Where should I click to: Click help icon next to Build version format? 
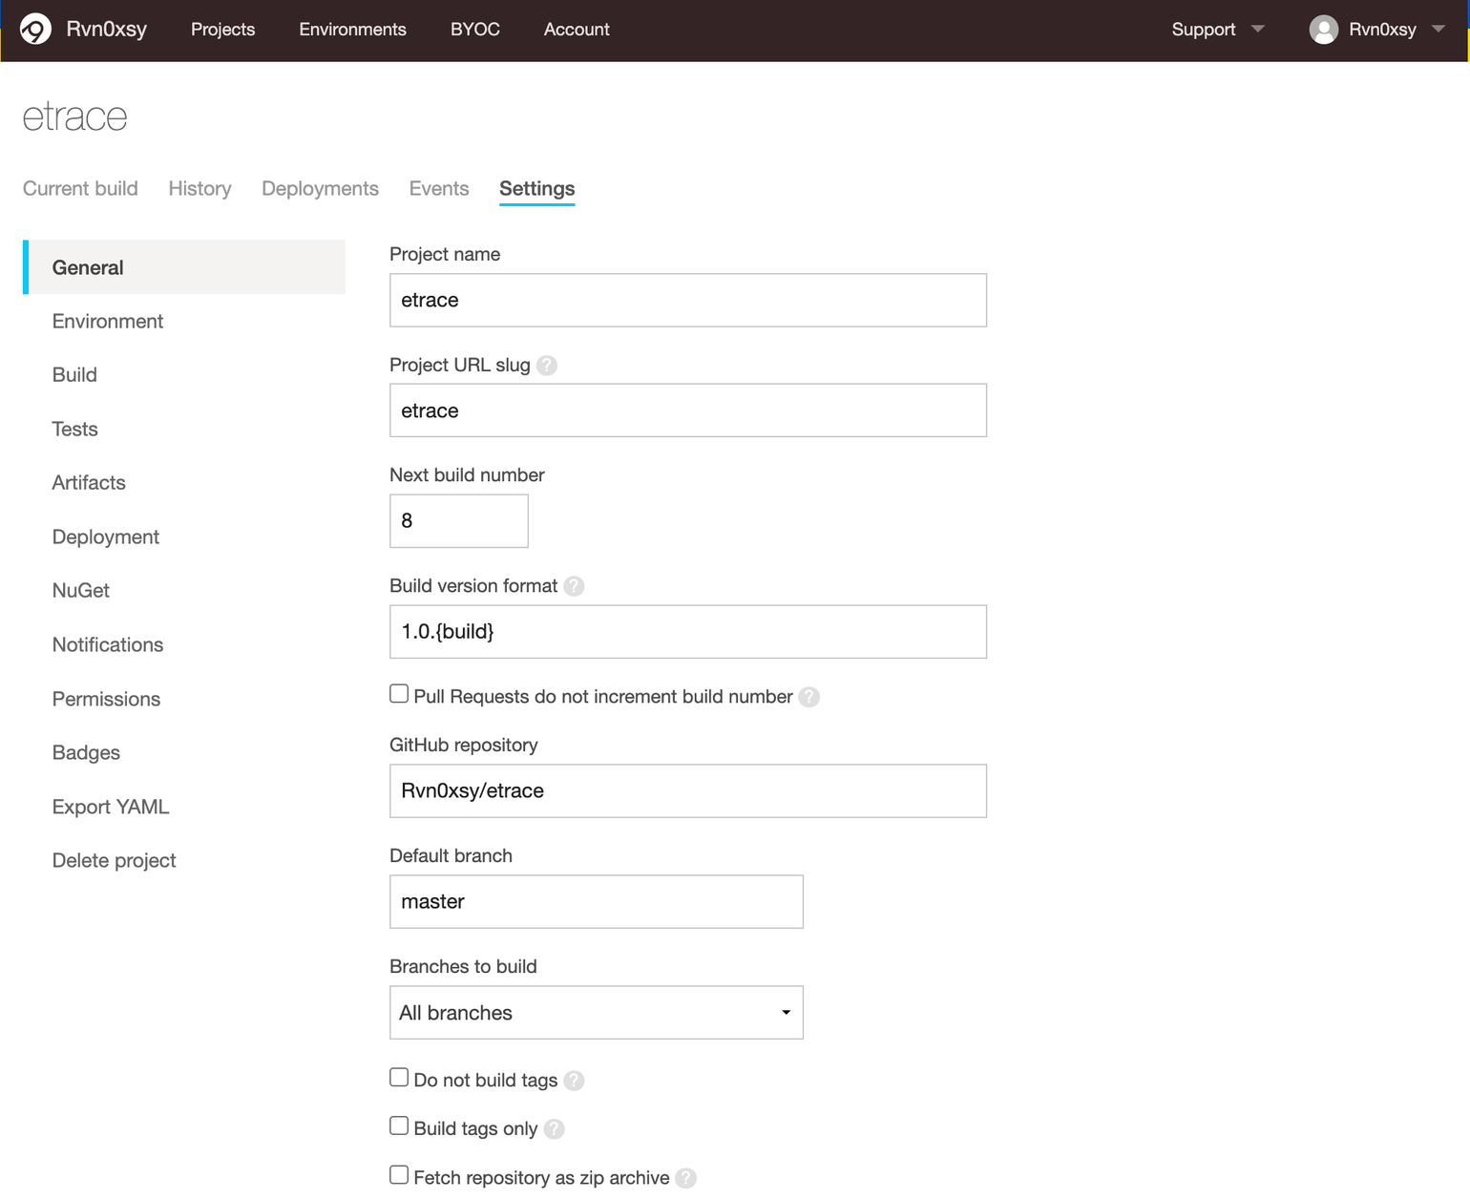(574, 586)
